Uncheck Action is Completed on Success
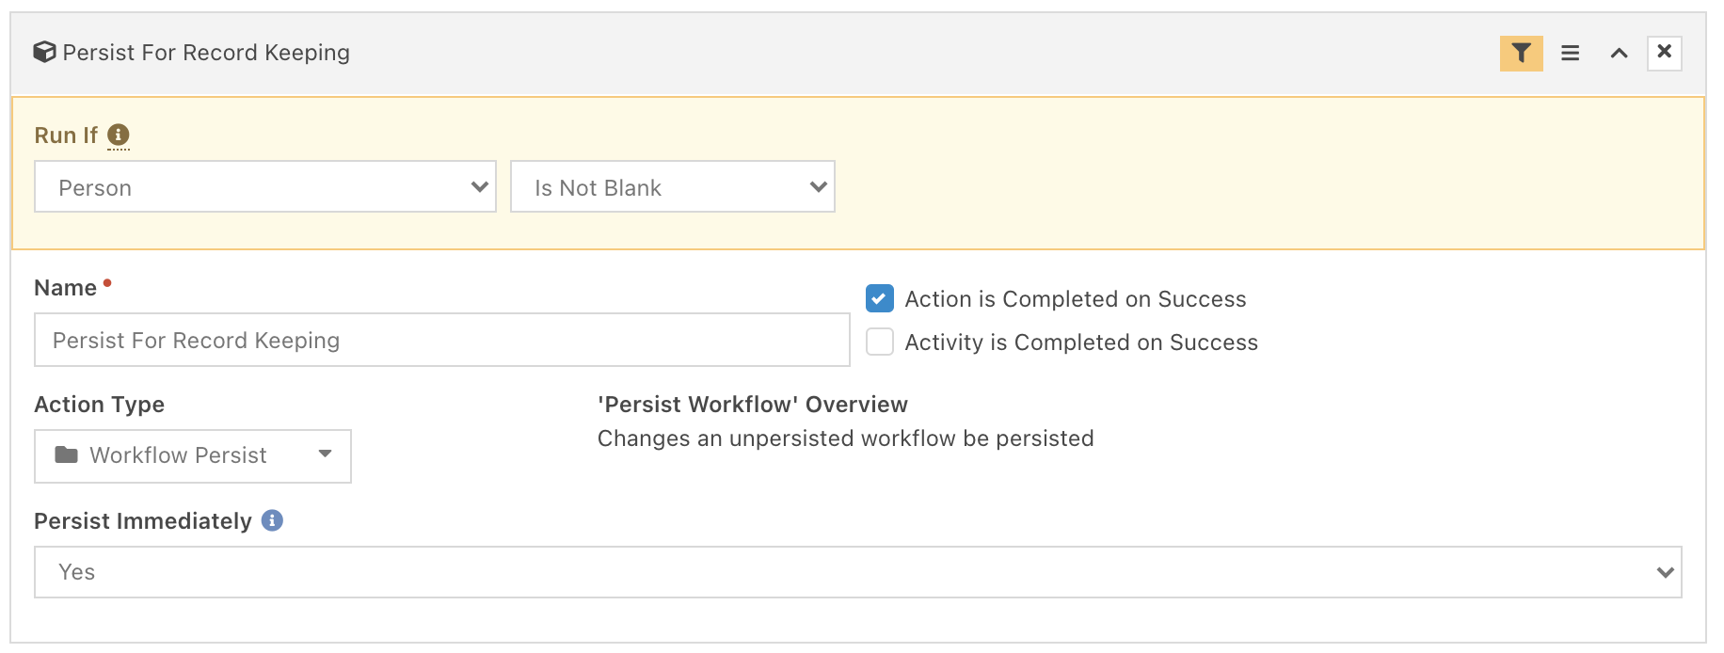This screenshot has width=1724, height=653. pyautogui.click(x=879, y=298)
